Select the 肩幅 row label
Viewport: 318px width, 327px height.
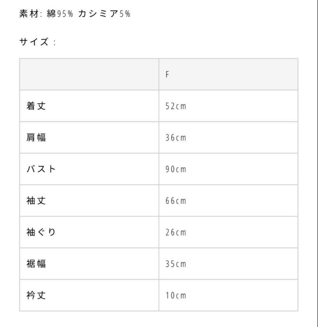coord(36,138)
